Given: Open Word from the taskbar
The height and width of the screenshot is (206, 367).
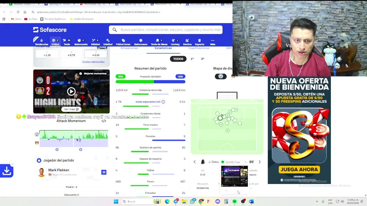Looking at the screenshot, I should (x=251, y=201).
